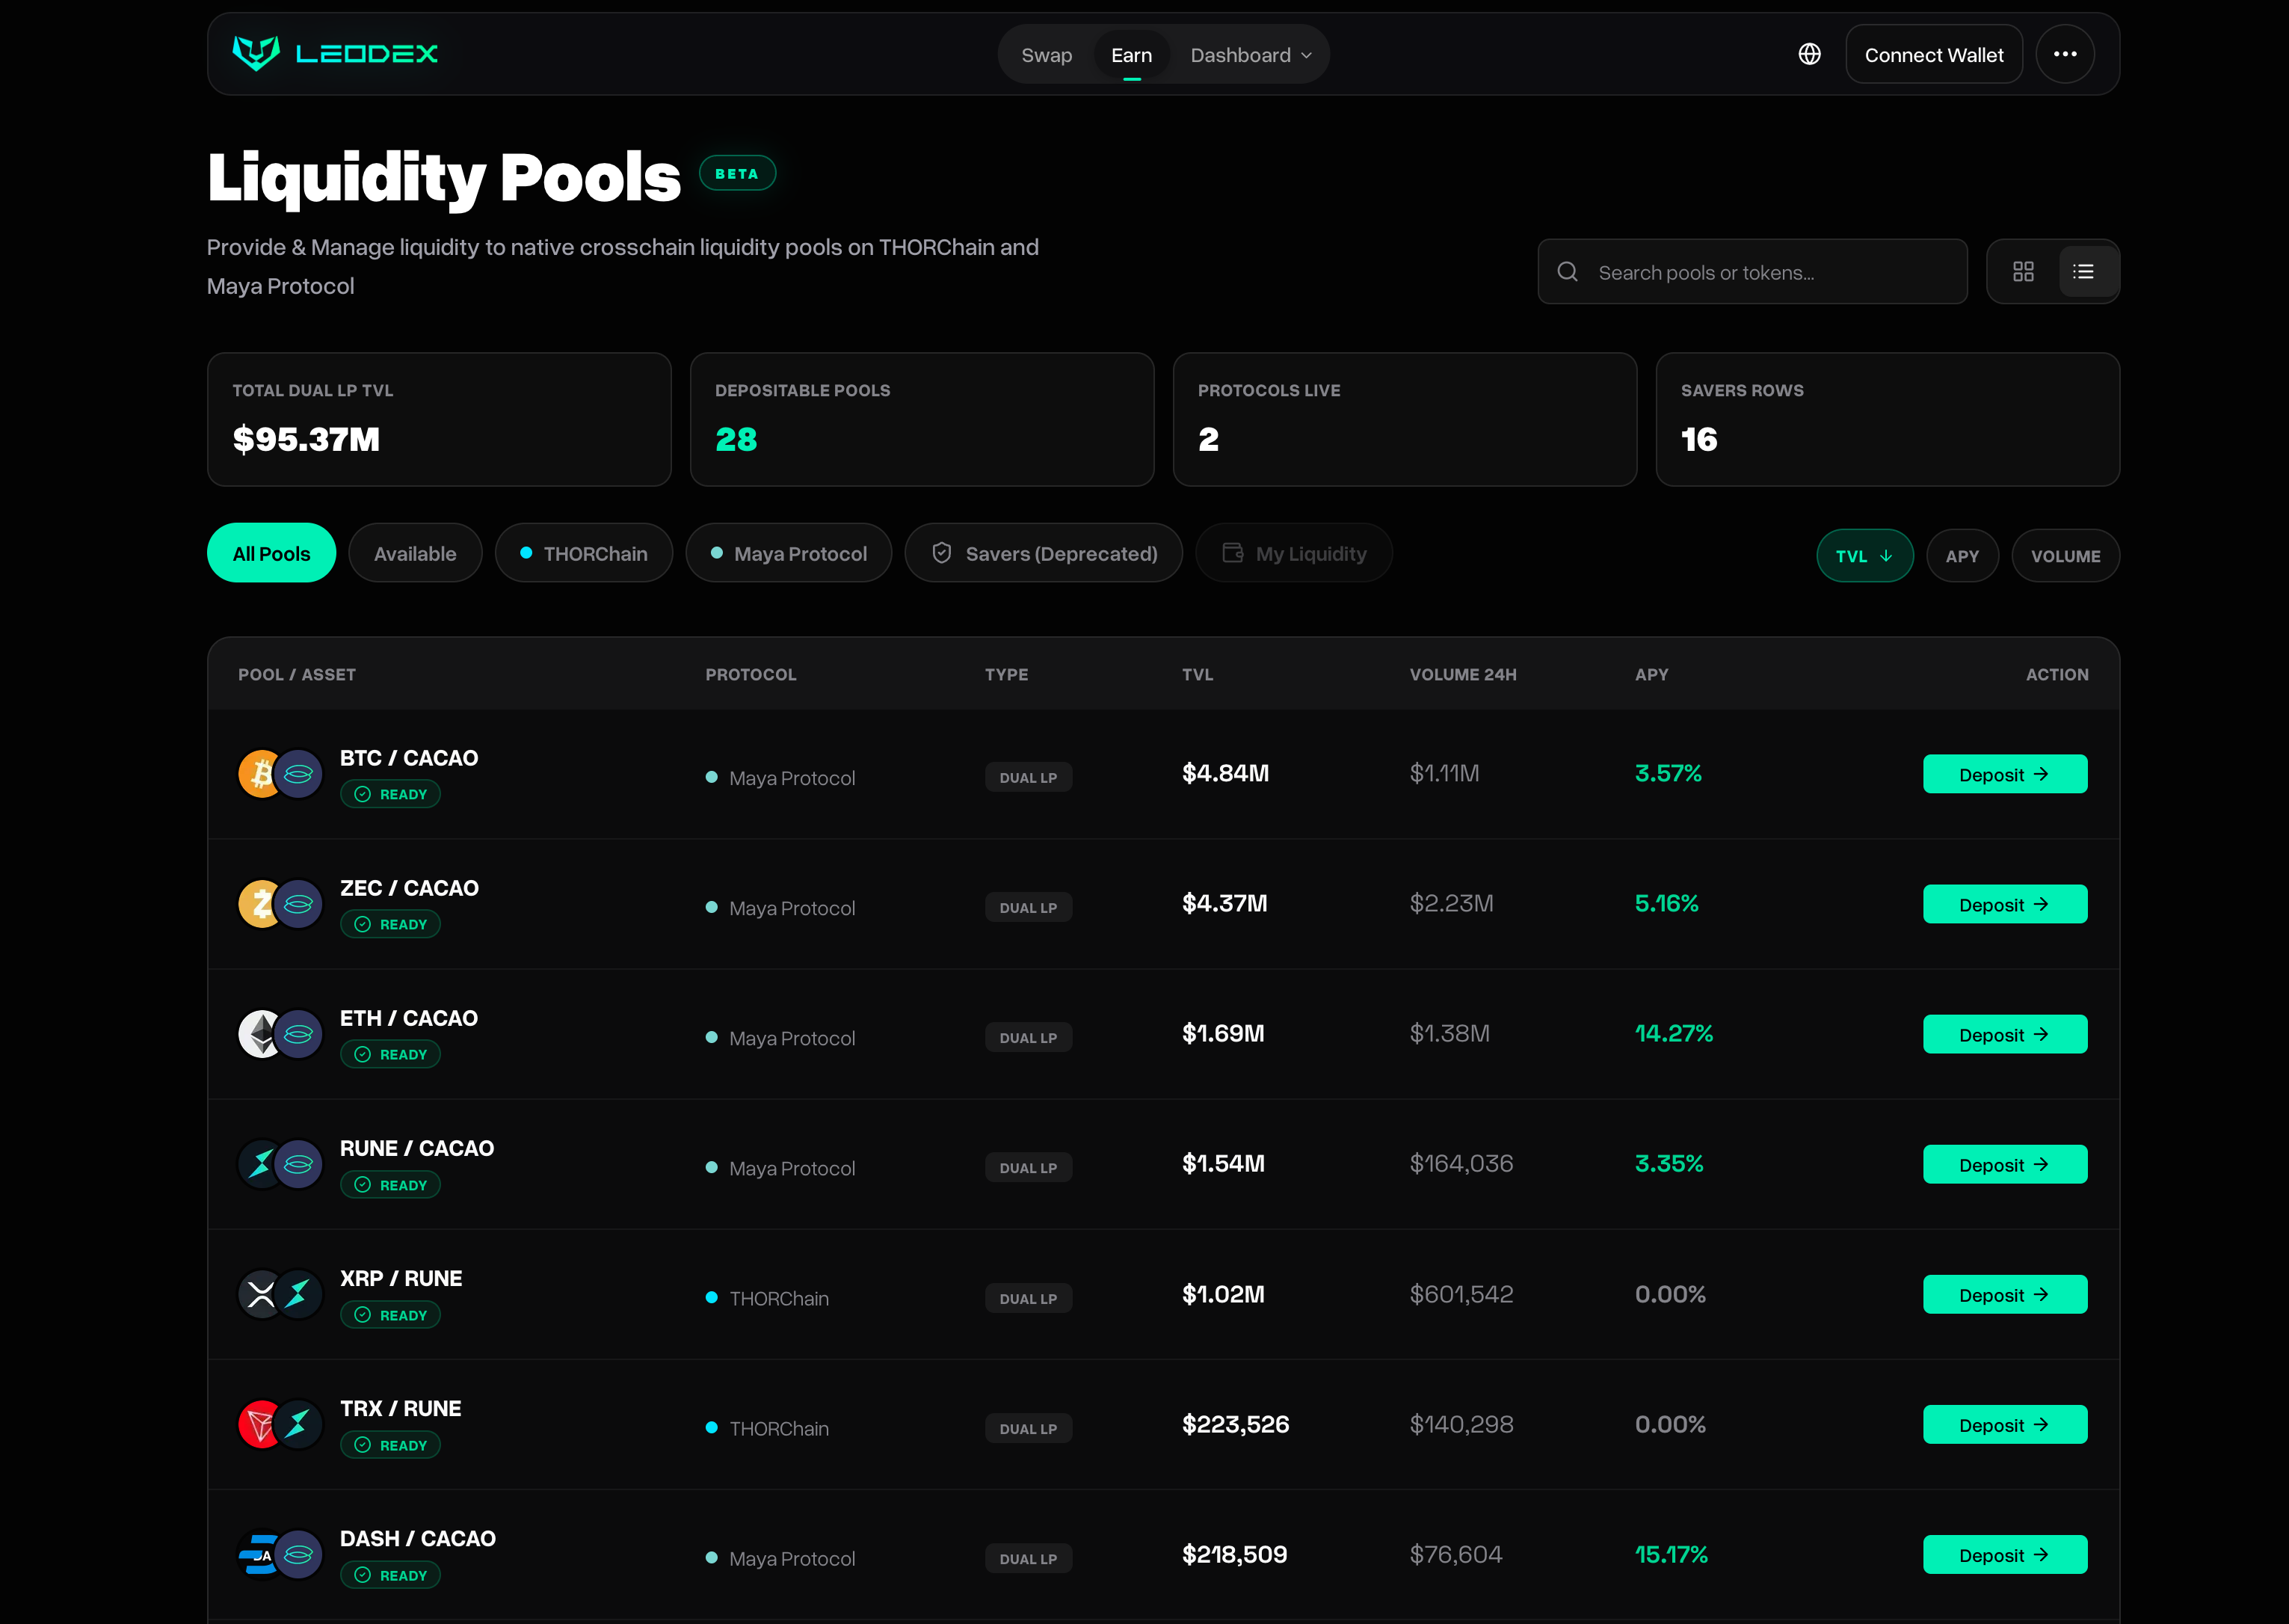Deposit into ZEC / CACAO pool
Screen dimensions: 2289x1624
pyautogui.click(x=2004, y=904)
